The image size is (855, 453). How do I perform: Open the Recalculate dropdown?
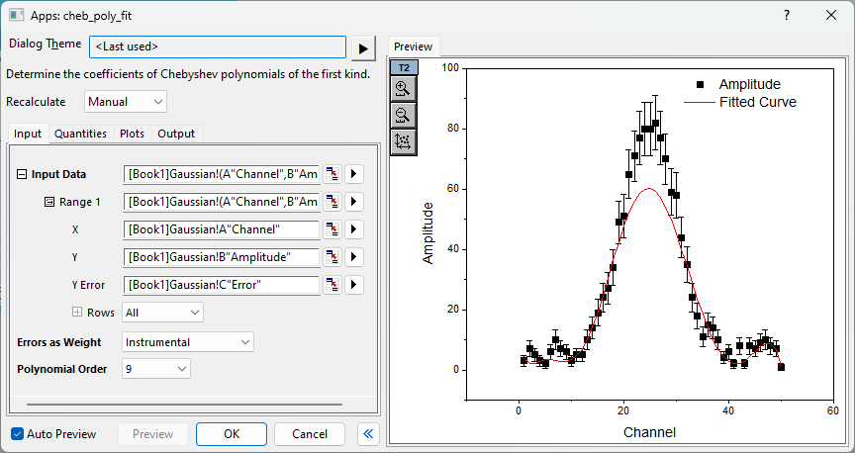pos(125,102)
